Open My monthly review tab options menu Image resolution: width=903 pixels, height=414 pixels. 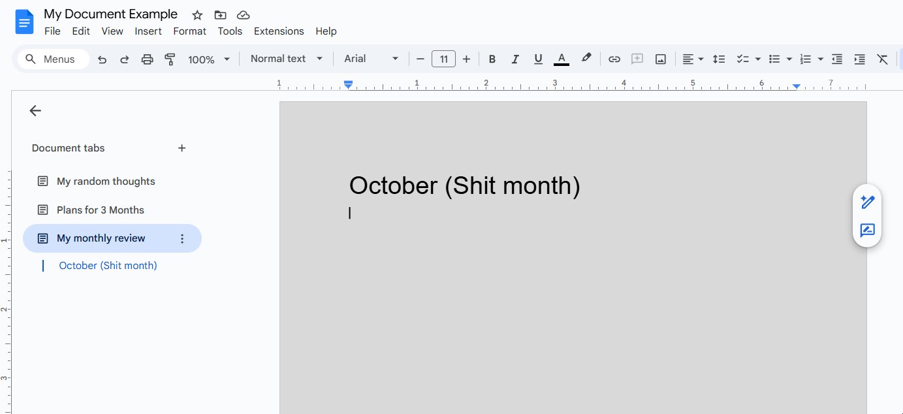[x=182, y=239]
